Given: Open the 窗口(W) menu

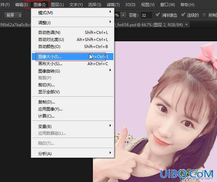Looking at the screenshot, I should [x=167, y=5].
